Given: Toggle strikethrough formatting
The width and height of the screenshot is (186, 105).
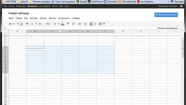Looking at the screenshot, I should click(59, 24).
